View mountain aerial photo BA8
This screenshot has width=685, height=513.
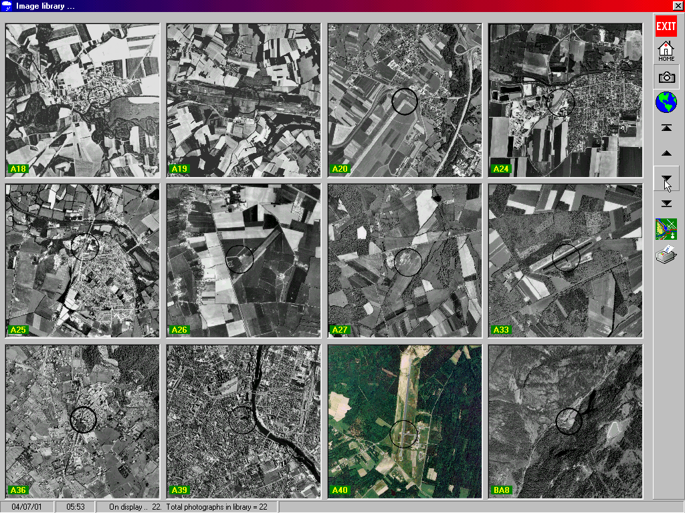click(x=565, y=421)
